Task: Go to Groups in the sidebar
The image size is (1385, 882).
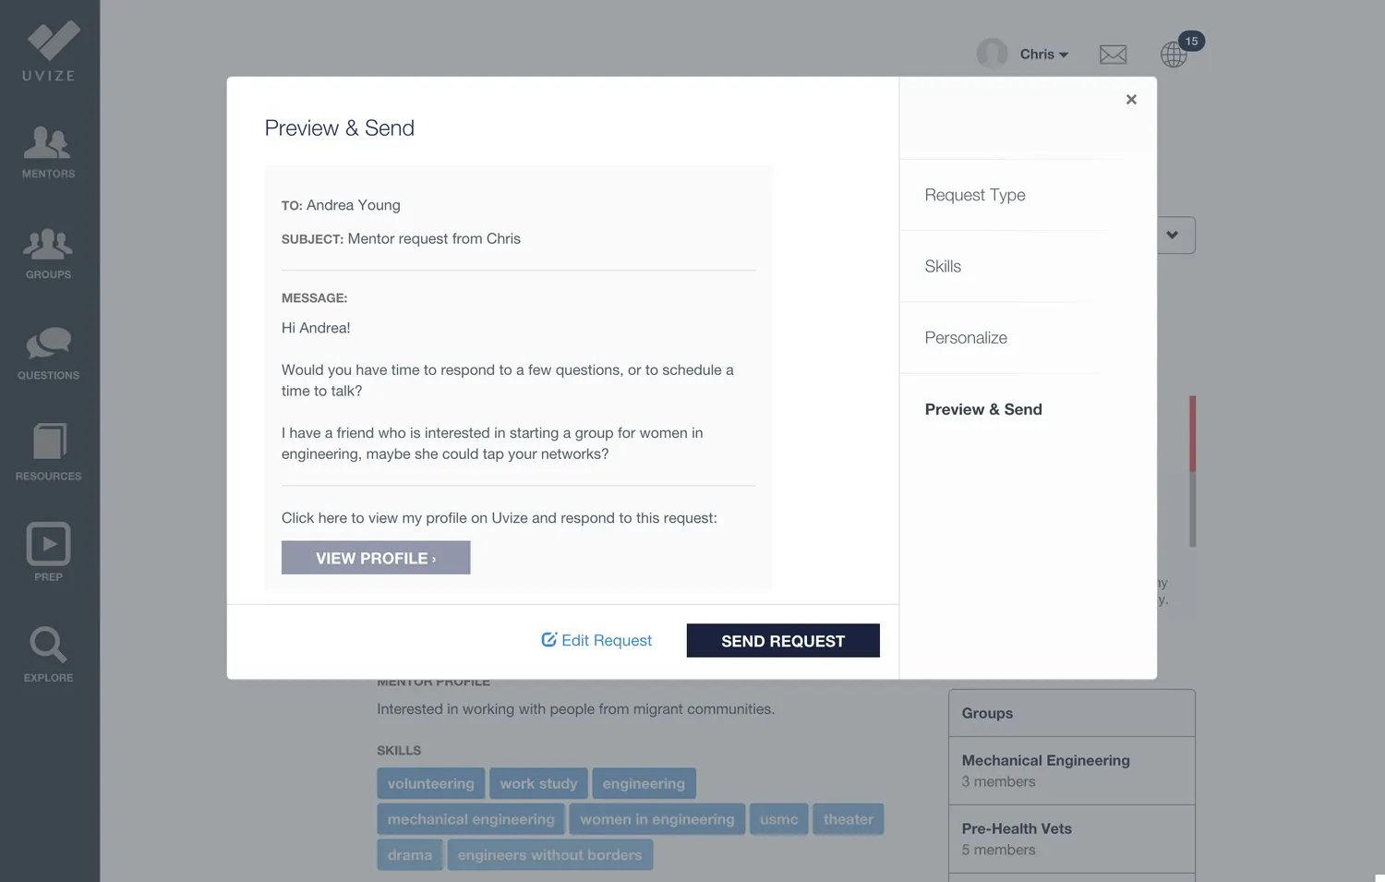Action: coord(48,253)
